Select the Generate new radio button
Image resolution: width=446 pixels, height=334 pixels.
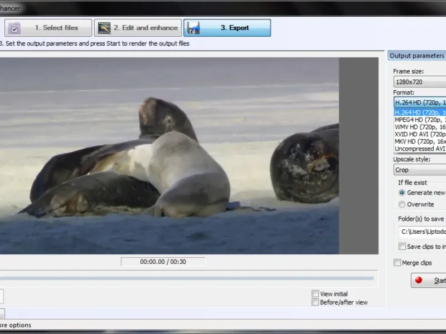402,193
